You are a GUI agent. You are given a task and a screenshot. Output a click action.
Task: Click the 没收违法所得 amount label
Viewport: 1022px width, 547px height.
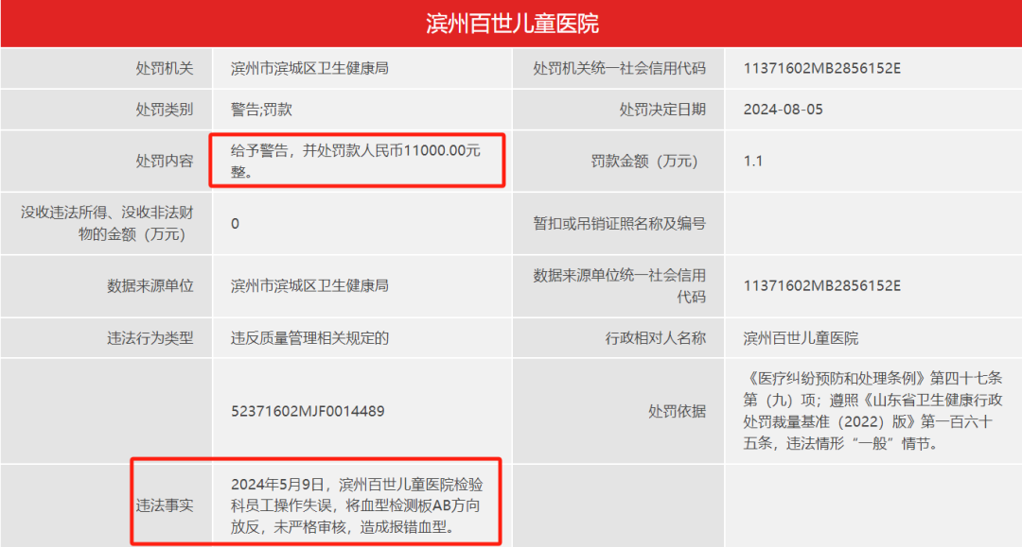[104, 223]
